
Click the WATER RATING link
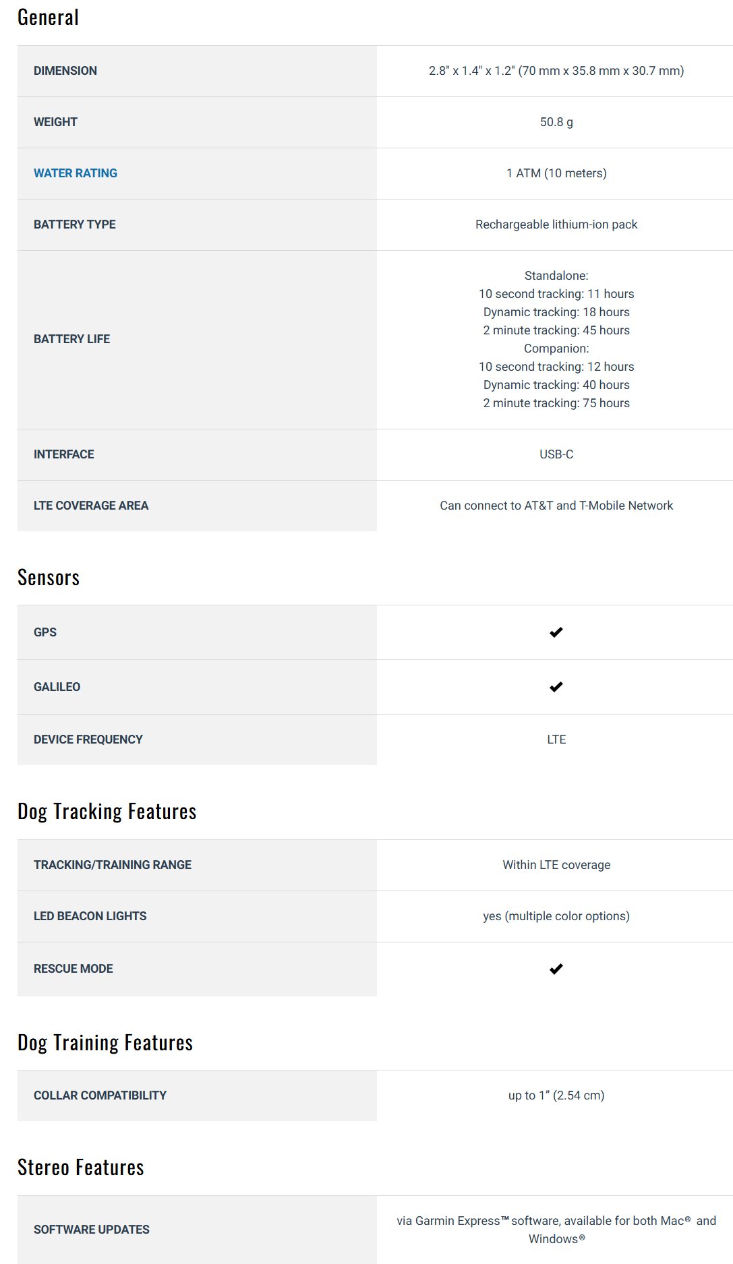76,173
